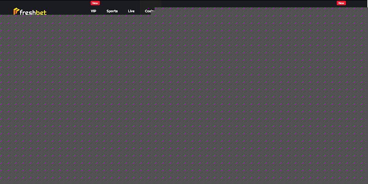Click the red New badge above VIP

(95, 3)
